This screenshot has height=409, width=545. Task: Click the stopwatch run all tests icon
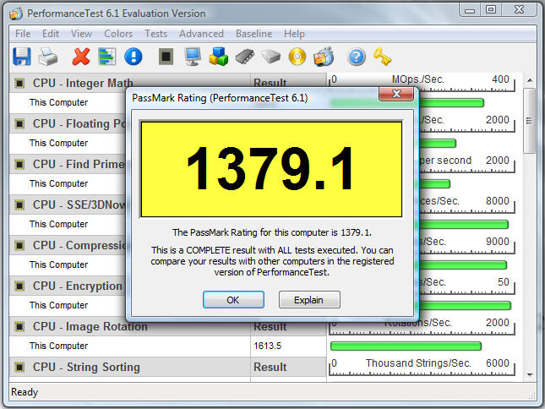324,57
